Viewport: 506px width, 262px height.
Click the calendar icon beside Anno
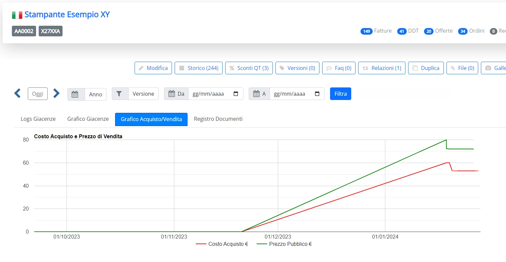click(75, 94)
